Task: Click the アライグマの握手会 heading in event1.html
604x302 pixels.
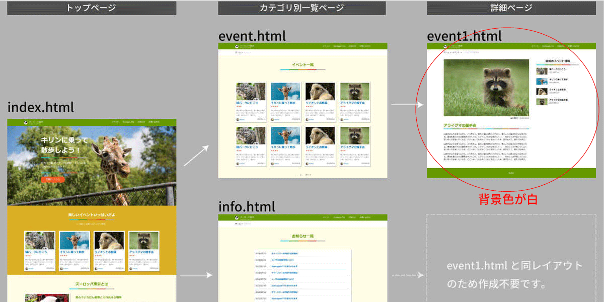Action: pyautogui.click(x=460, y=125)
